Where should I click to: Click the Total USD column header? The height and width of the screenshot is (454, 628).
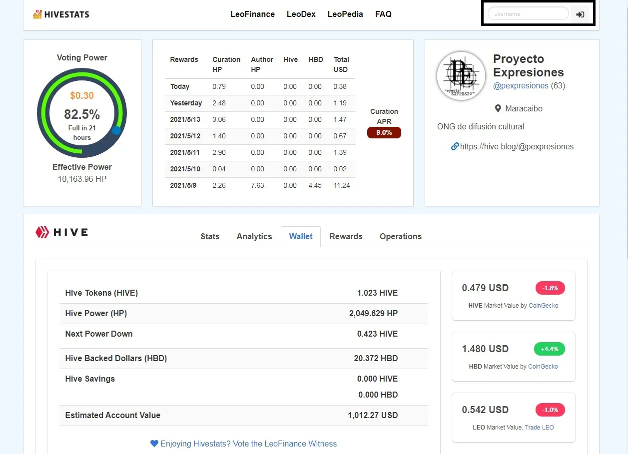341,64
